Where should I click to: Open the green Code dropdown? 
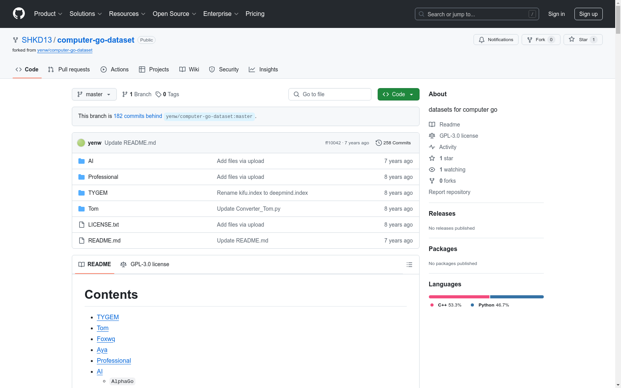click(x=398, y=94)
